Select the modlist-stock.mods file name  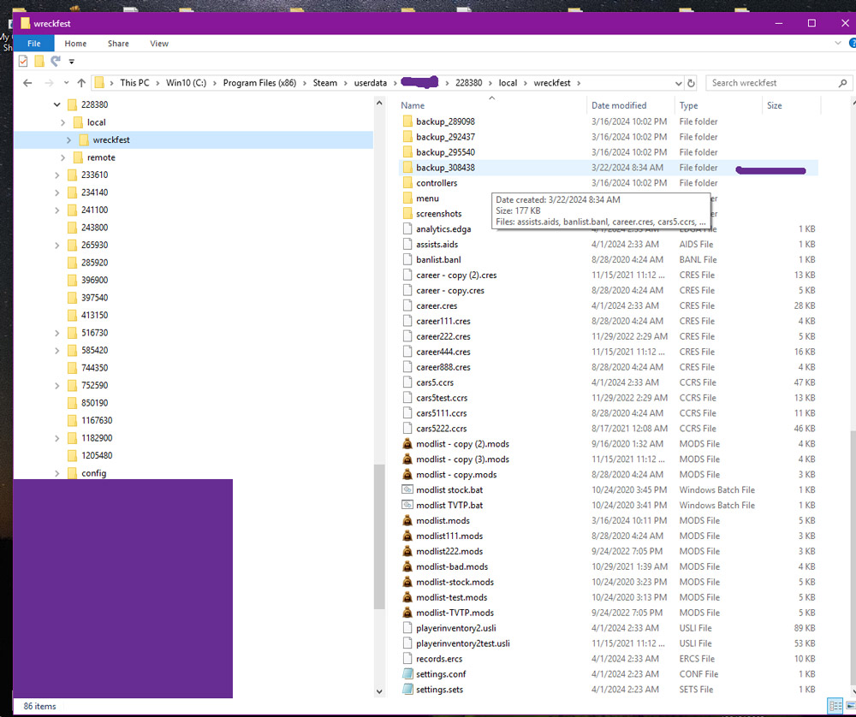[x=455, y=582]
